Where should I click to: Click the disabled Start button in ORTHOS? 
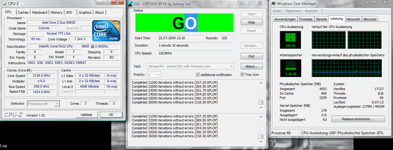pos(252,14)
